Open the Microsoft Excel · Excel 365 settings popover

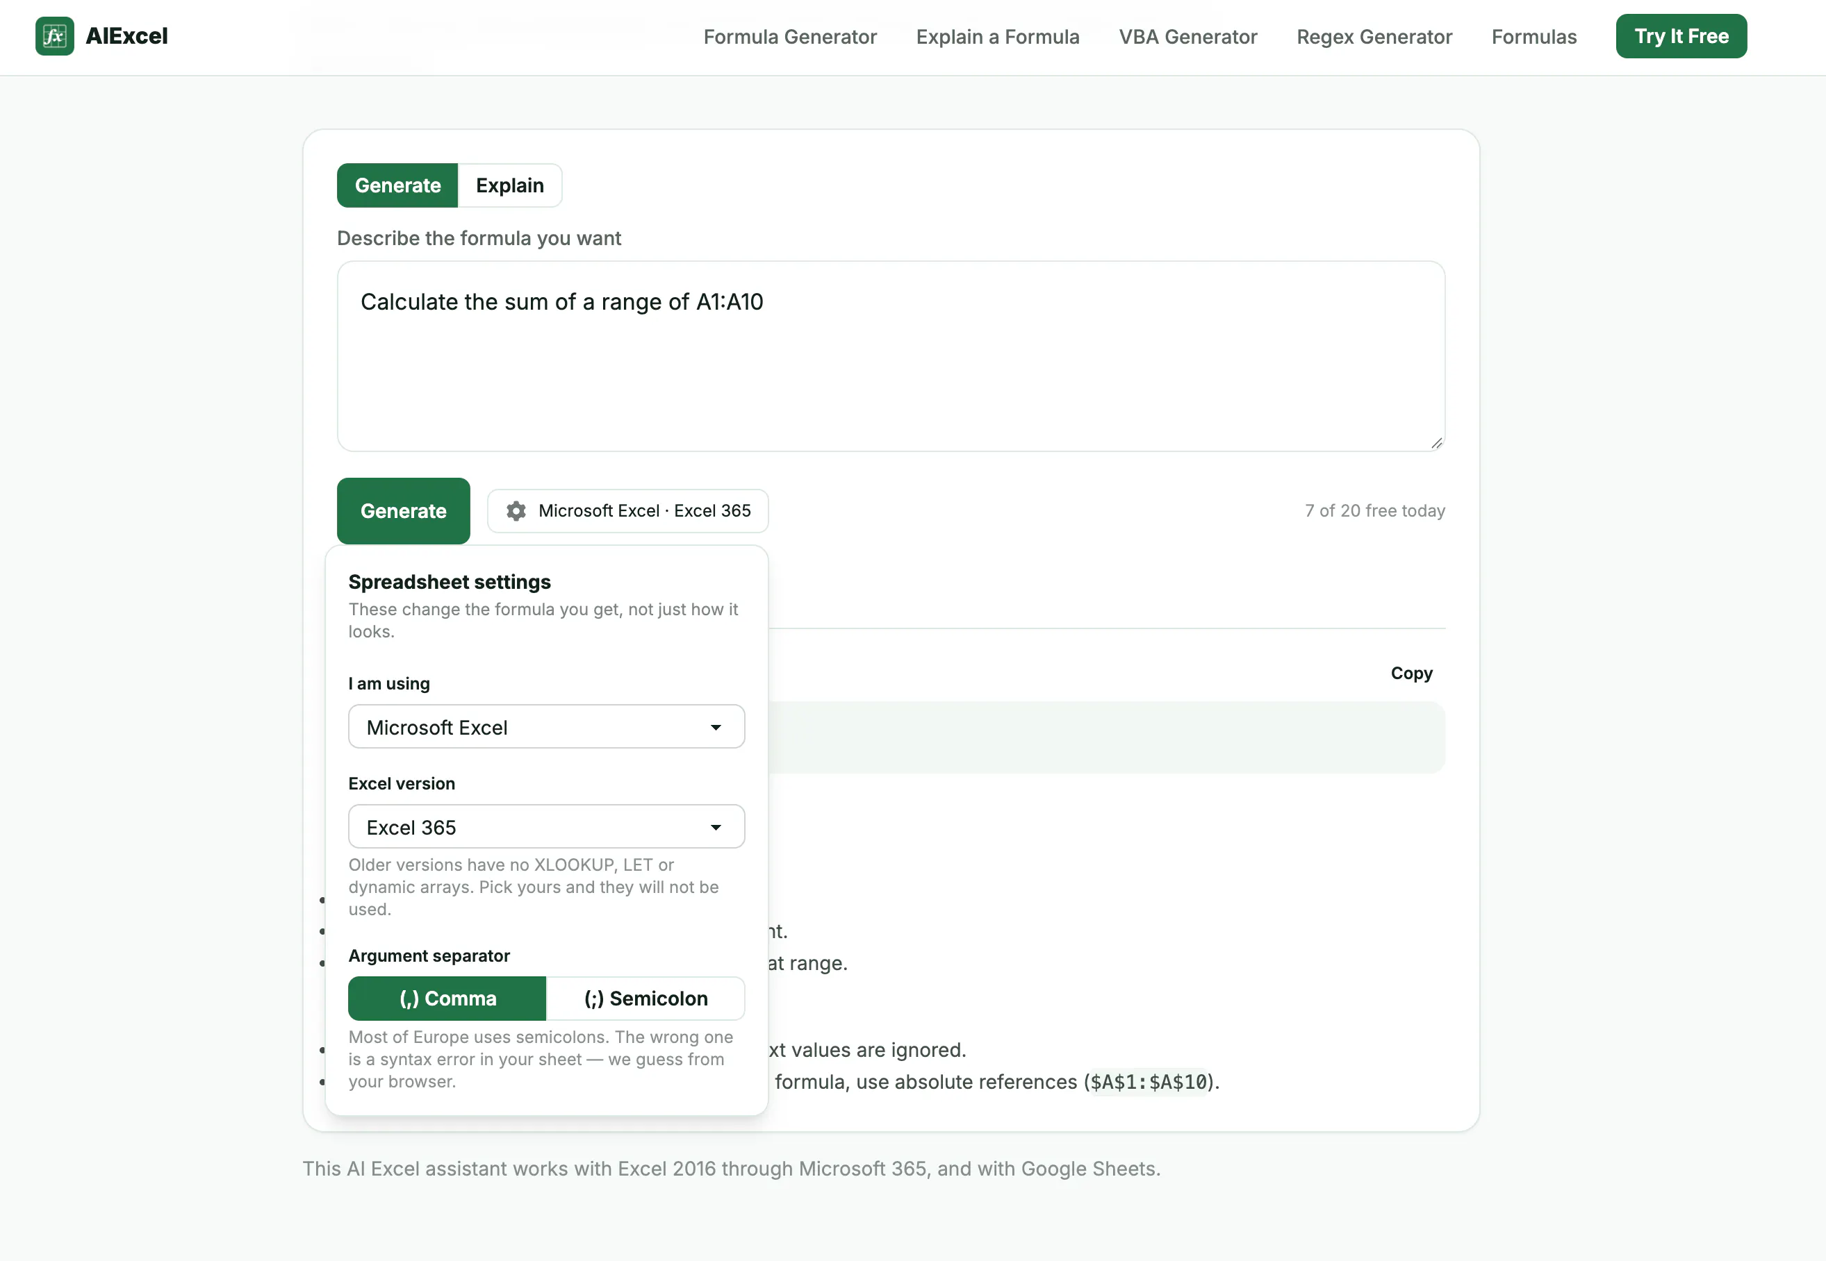(627, 511)
